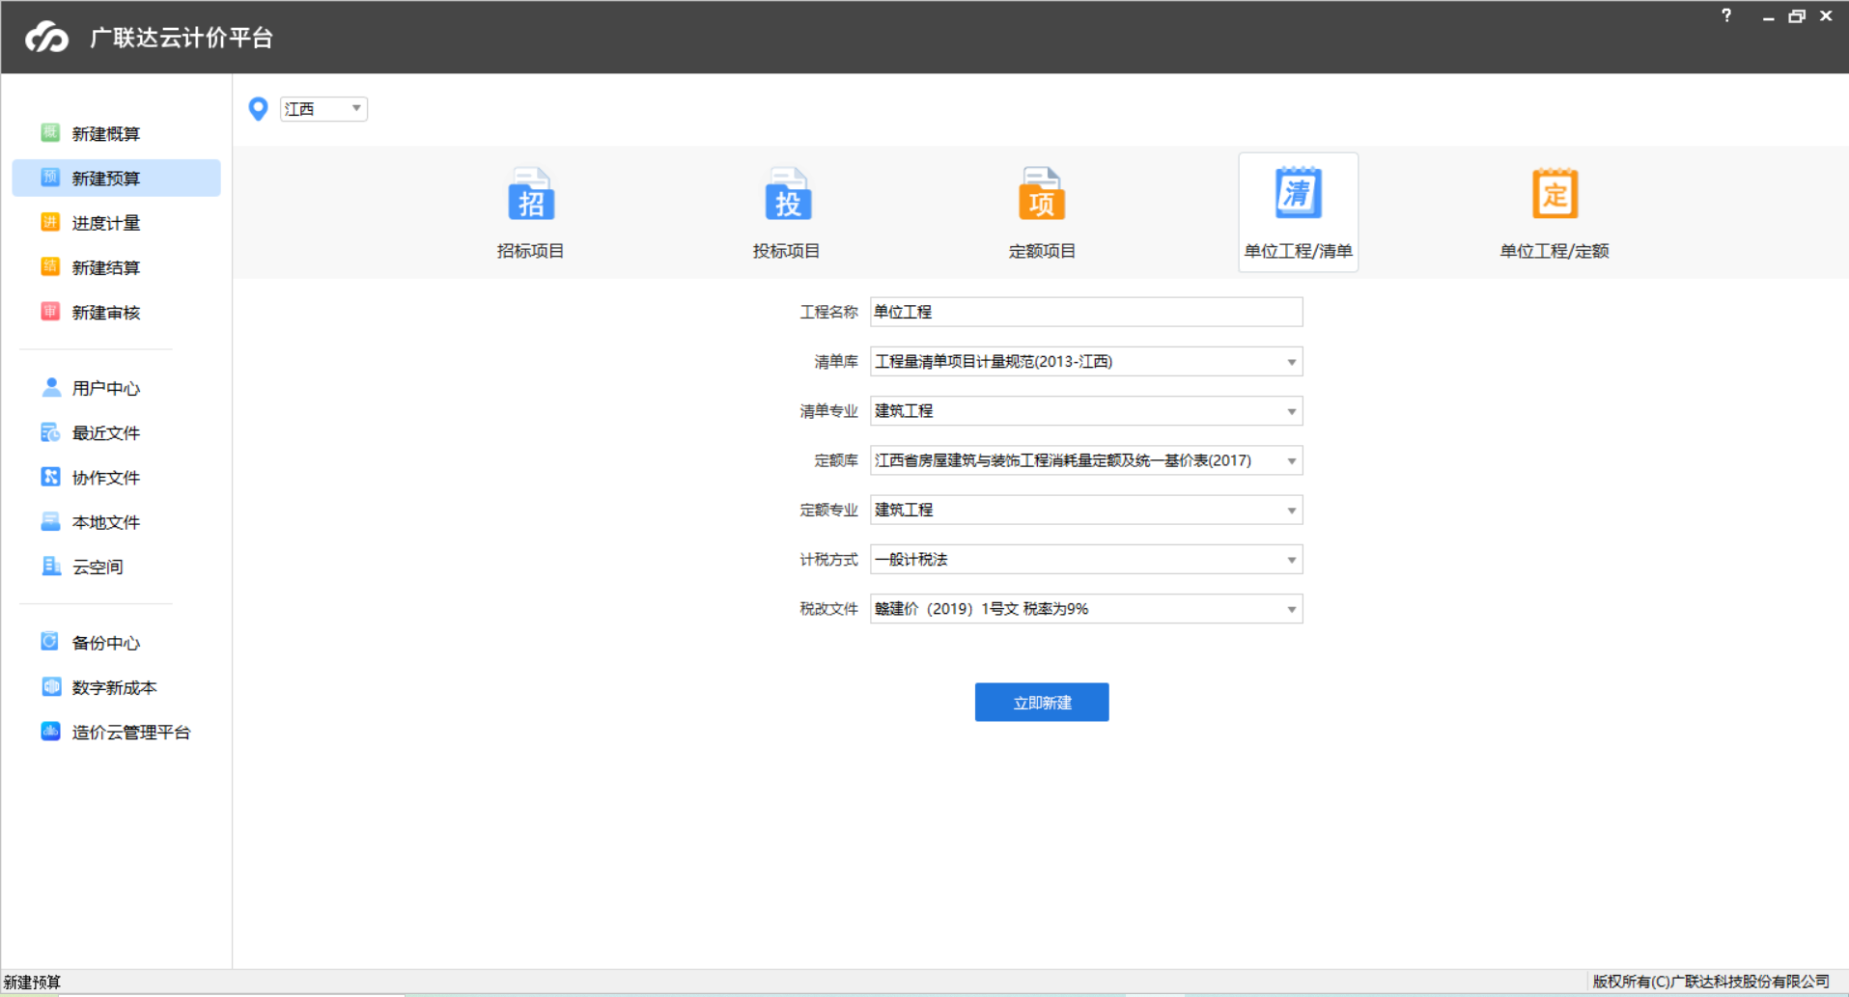Open 用户中心 via its person icon
The height and width of the screenshot is (997, 1849).
coord(51,387)
